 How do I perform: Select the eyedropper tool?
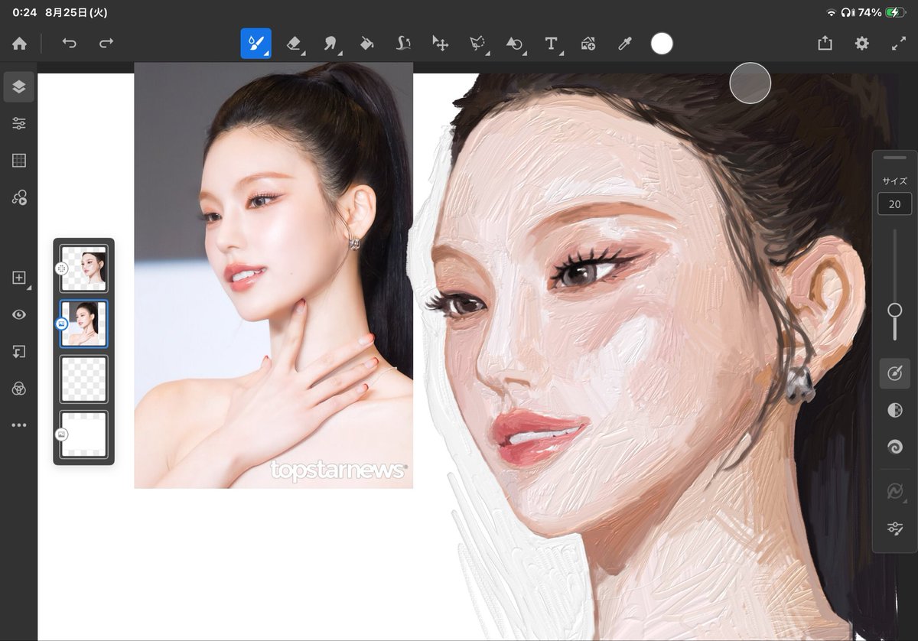tap(624, 44)
